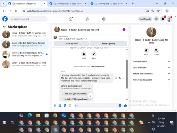177x133 pixels.
Task: Open Sandy's conversation
Action: (x=25, y=64)
